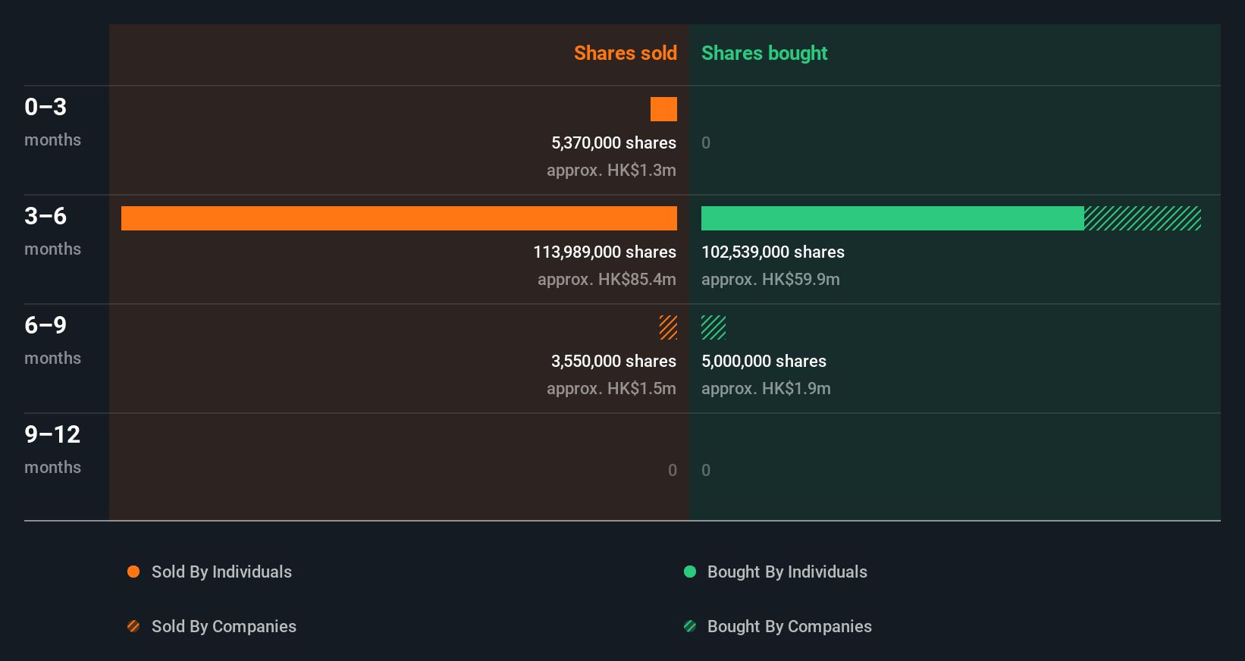Click the 0 bought value for 0–3 months
Image resolution: width=1245 pixels, height=661 pixels.
pos(706,143)
